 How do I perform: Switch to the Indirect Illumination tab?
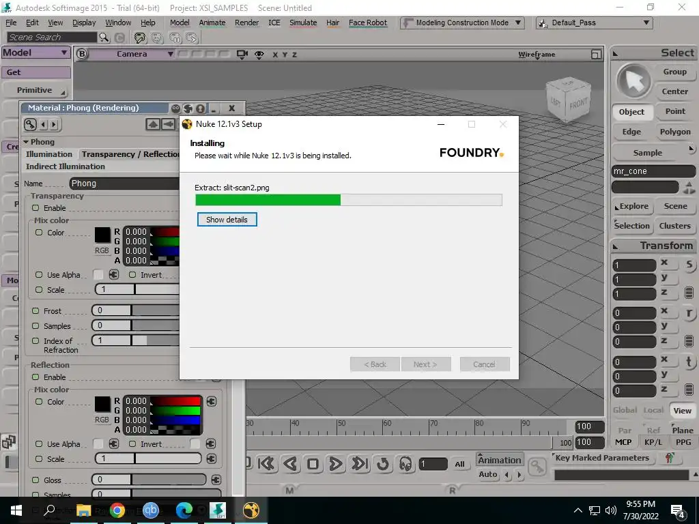(x=66, y=166)
